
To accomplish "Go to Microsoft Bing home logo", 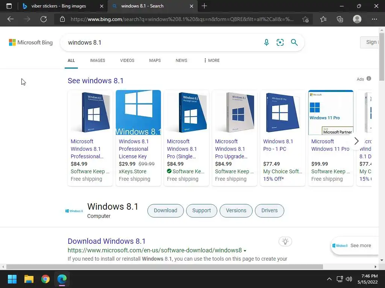I will (x=31, y=42).
